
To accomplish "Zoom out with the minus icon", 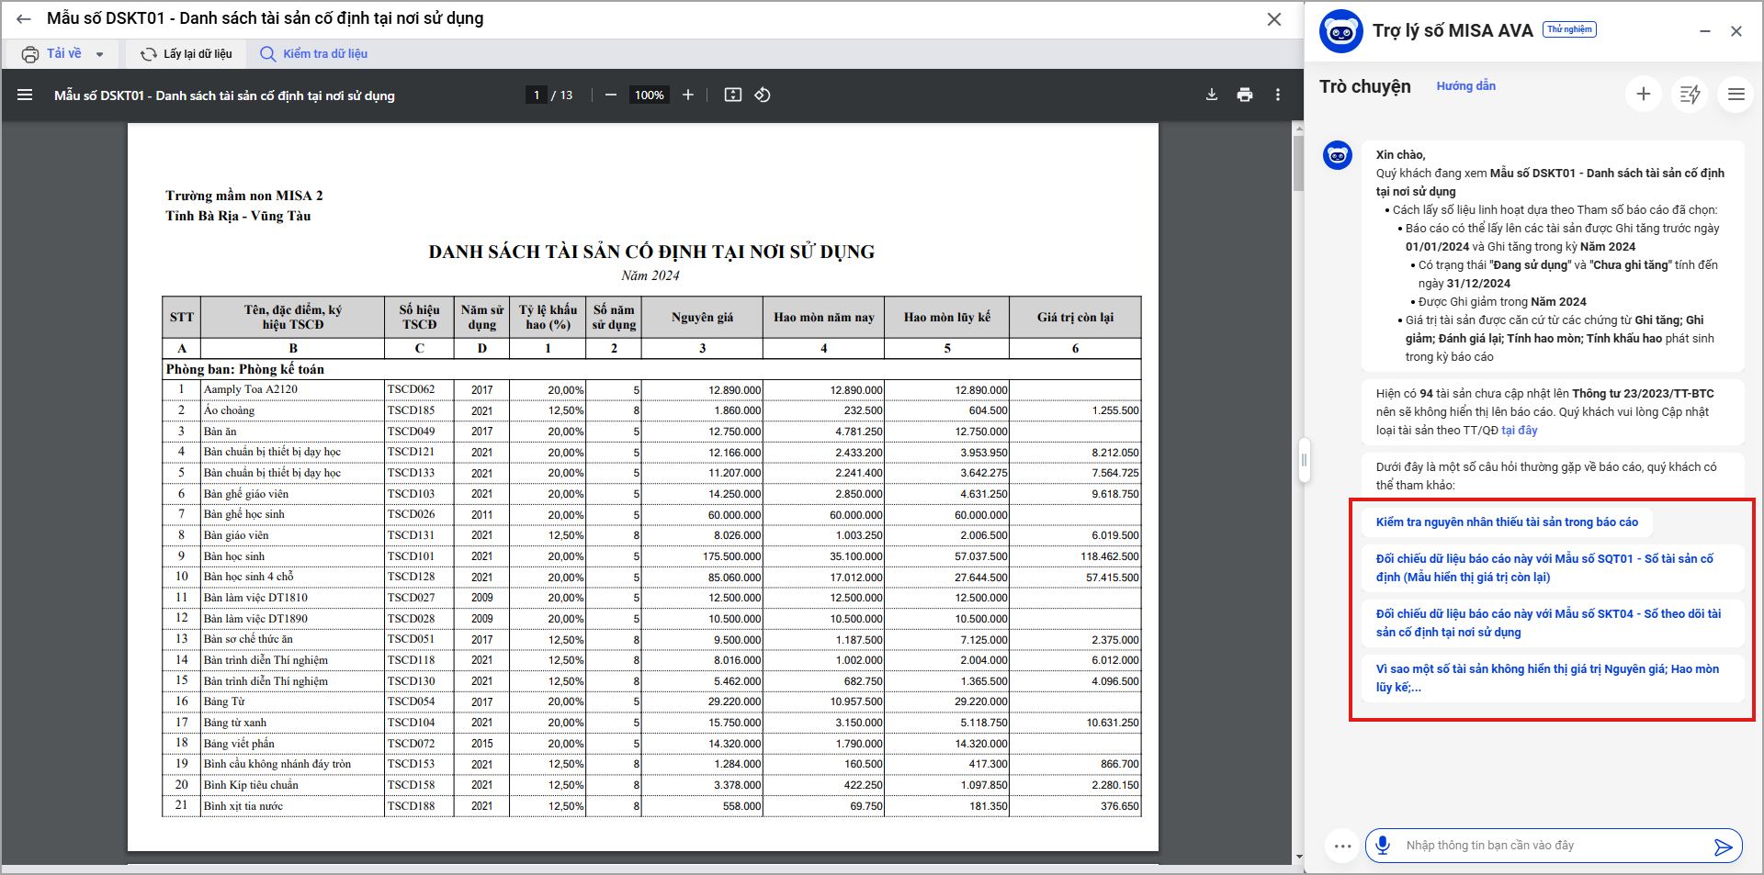I will click(611, 95).
